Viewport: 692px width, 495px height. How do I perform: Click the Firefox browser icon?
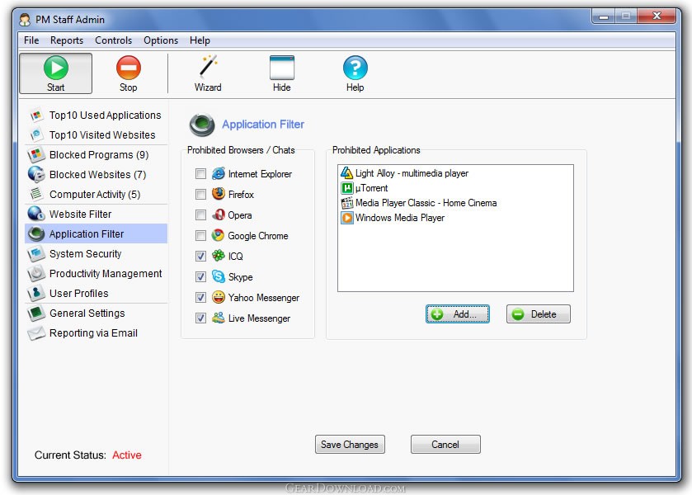pyautogui.click(x=218, y=194)
